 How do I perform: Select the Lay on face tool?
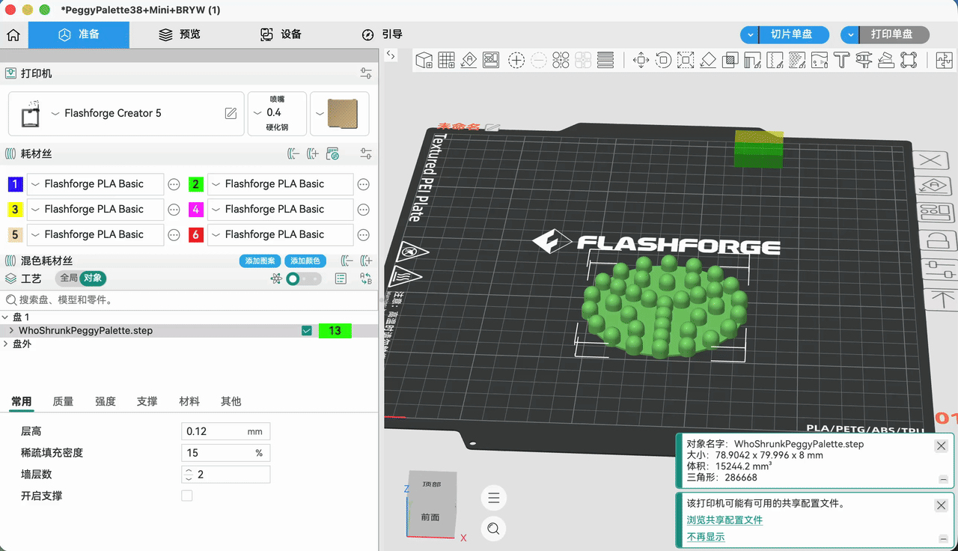point(708,61)
